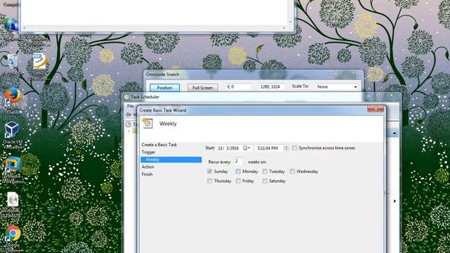The width and height of the screenshot is (450, 253).
Task: Check the Wednesday checkbox
Action: (x=292, y=171)
